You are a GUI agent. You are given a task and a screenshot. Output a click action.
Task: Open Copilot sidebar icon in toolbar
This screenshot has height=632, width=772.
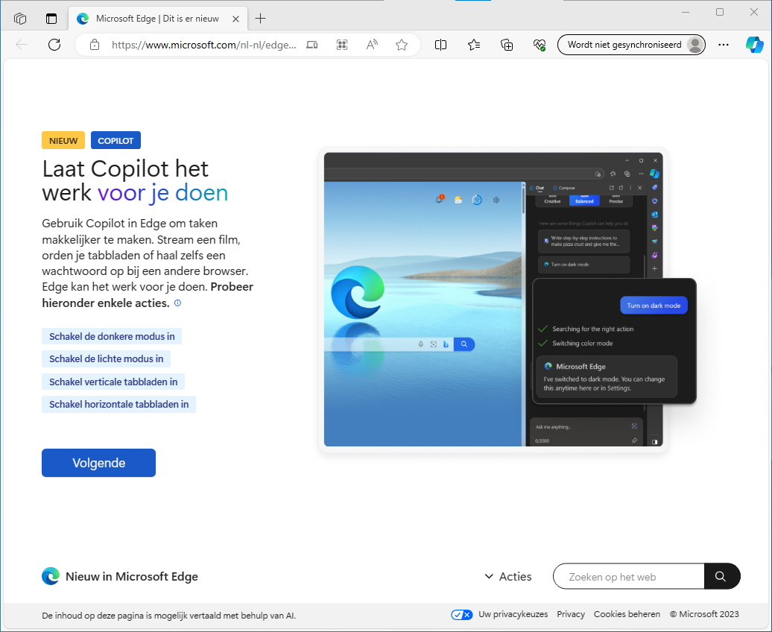point(755,45)
